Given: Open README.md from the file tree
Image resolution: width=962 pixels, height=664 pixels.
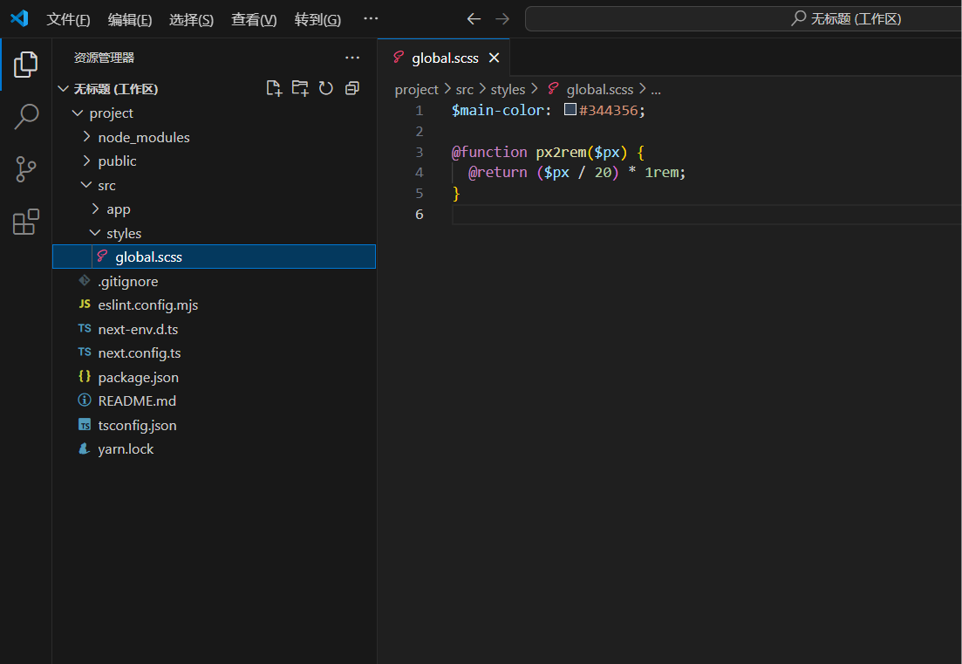Looking at the screenshot, I should tap(215, 400).
